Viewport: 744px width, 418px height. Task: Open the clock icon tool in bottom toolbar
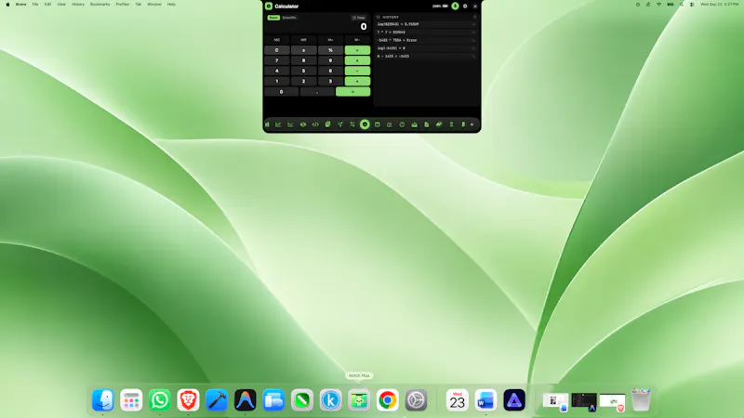point(402,124)
